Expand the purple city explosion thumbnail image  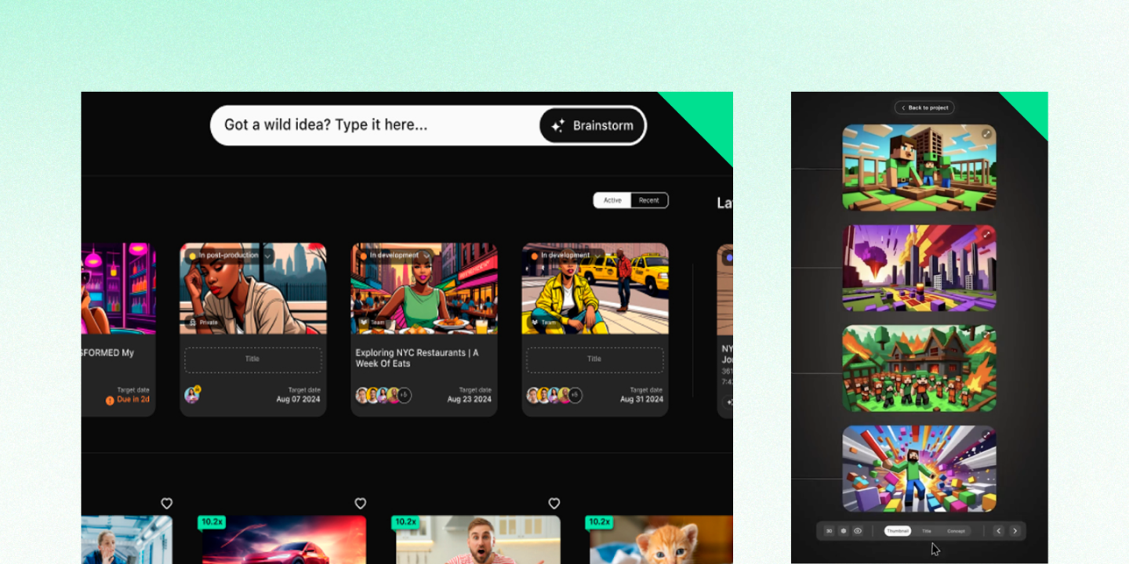(x=986, y=234)
